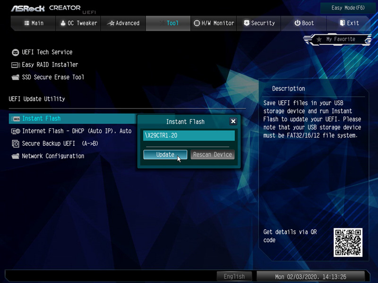
Task: Click the QR code image
Action: 348,242
